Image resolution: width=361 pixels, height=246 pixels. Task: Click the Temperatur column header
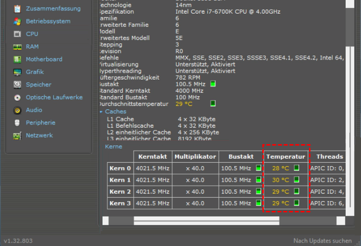pyautogui.click(x=286, y=157)
